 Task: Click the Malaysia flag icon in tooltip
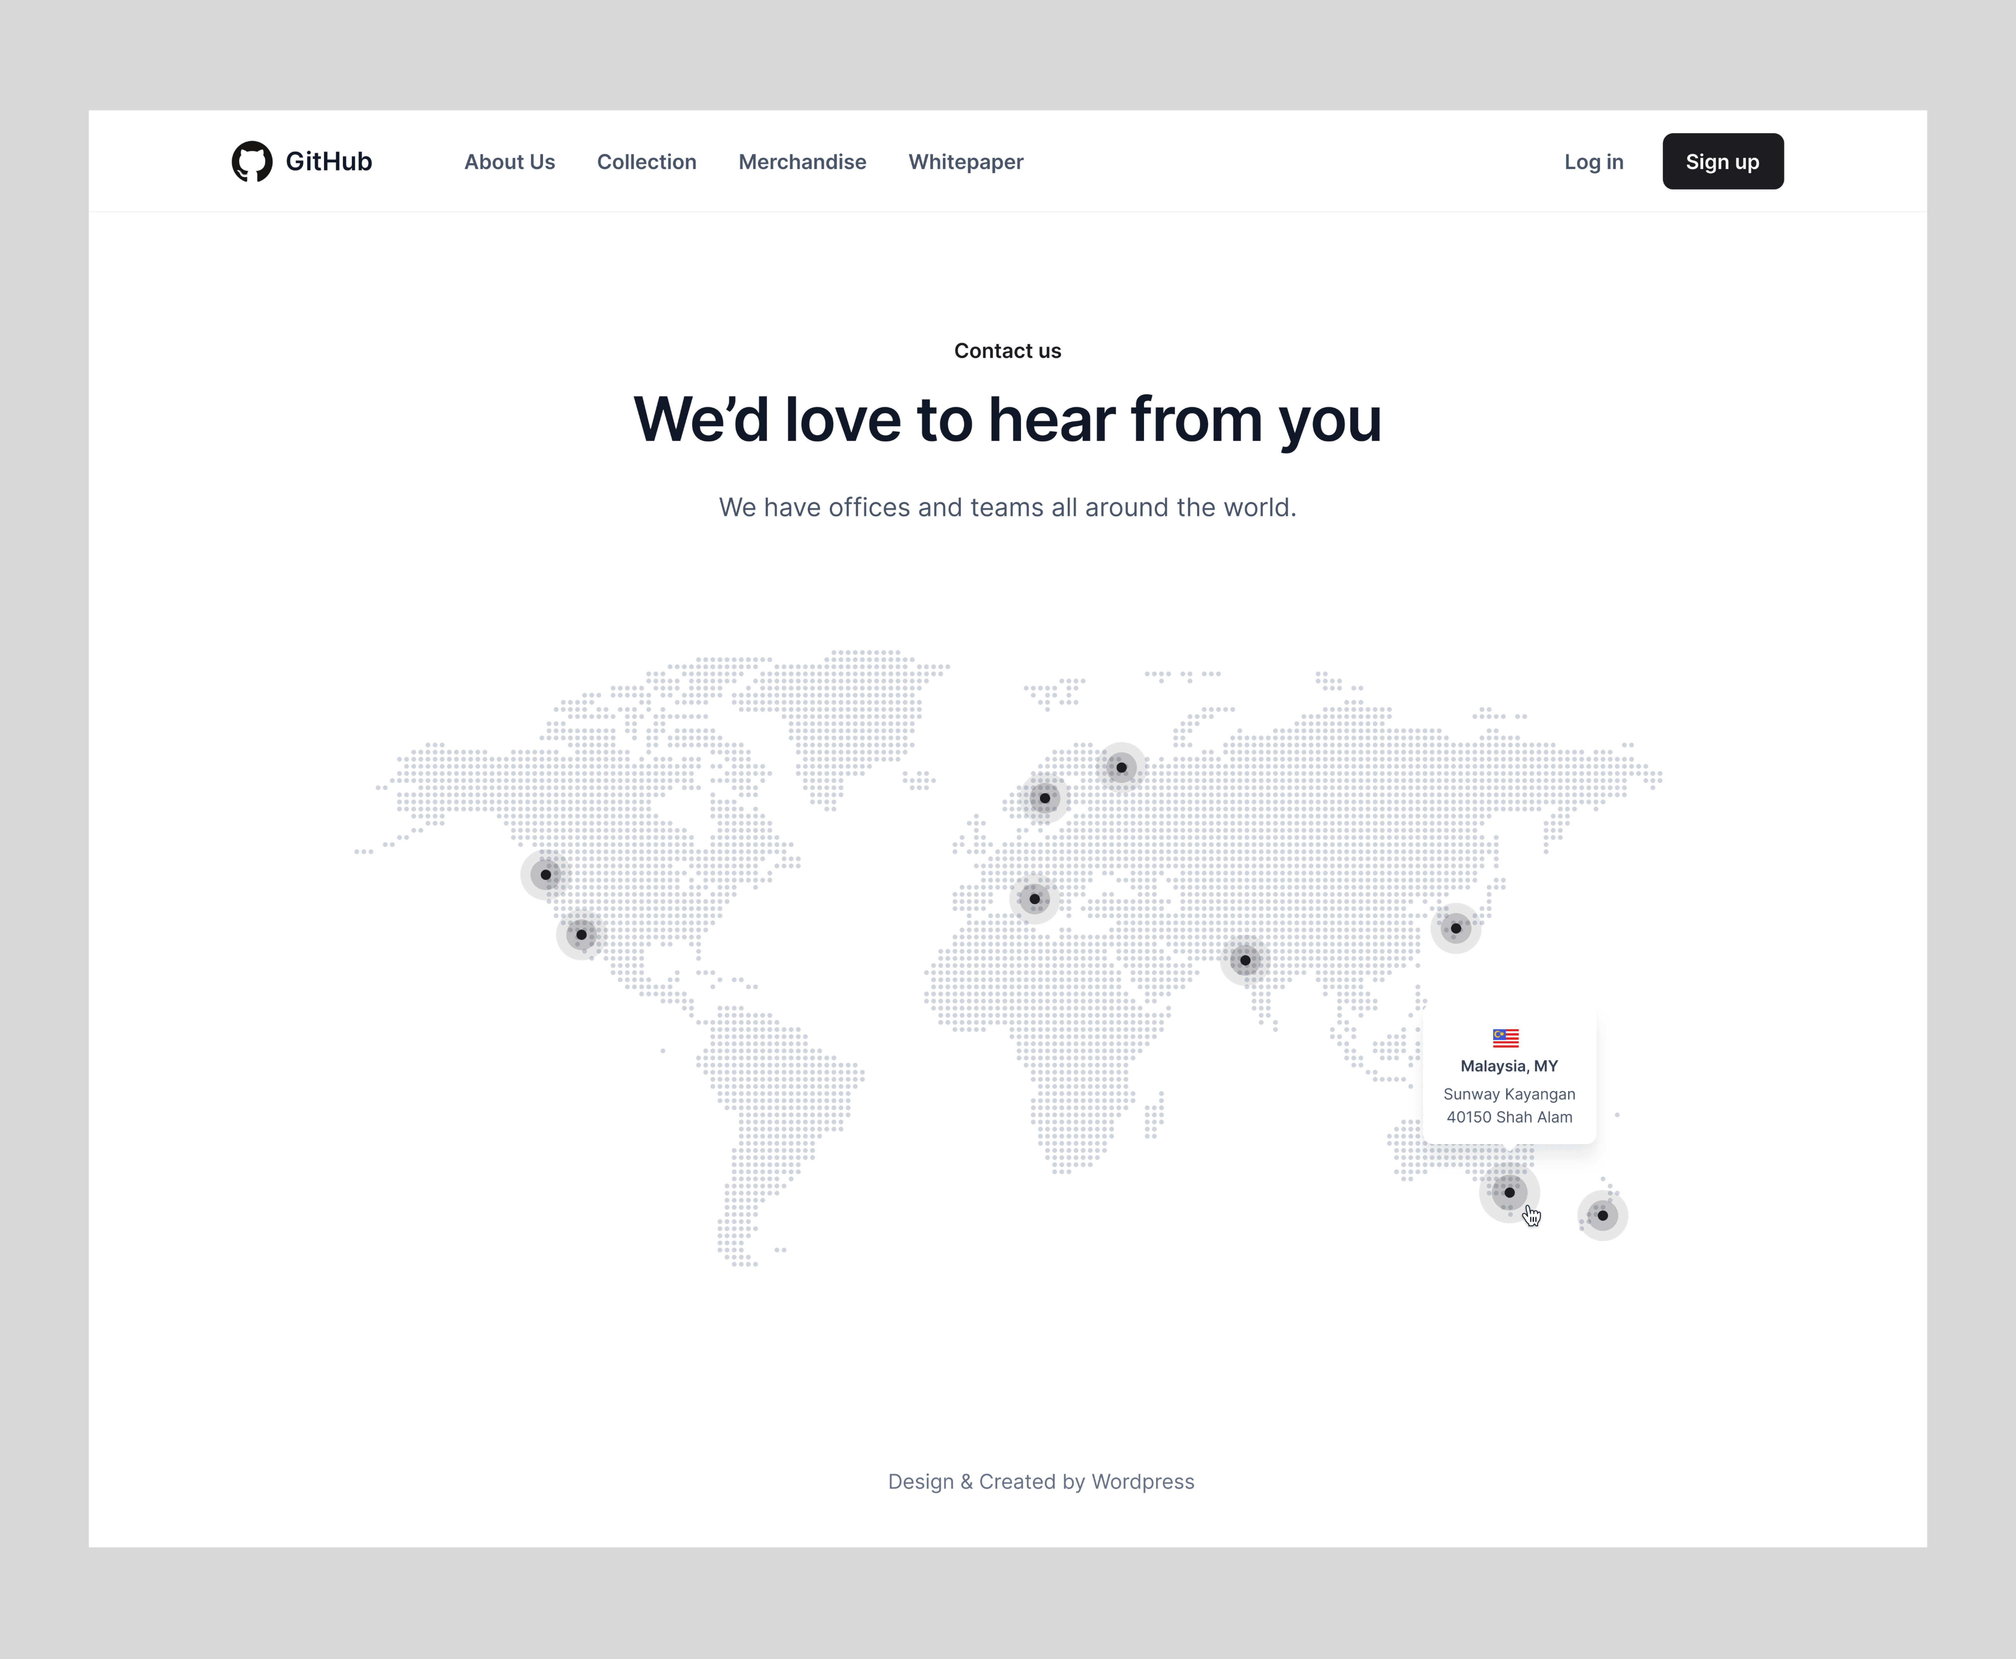coord(1506,1038)
